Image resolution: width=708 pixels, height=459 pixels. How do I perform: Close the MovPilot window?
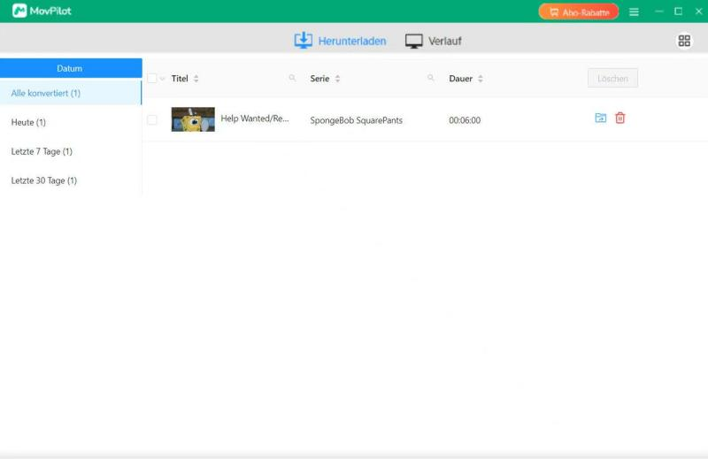tap(698, 11)
